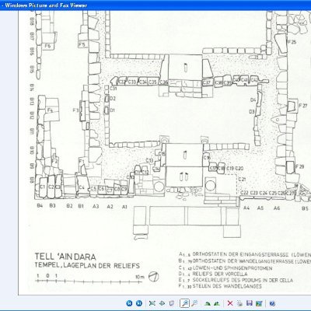Click the 'RELIEFS DER VORCELLA' legend line
311x311 pixels.
pyautogui.click(x=220, y=274)
